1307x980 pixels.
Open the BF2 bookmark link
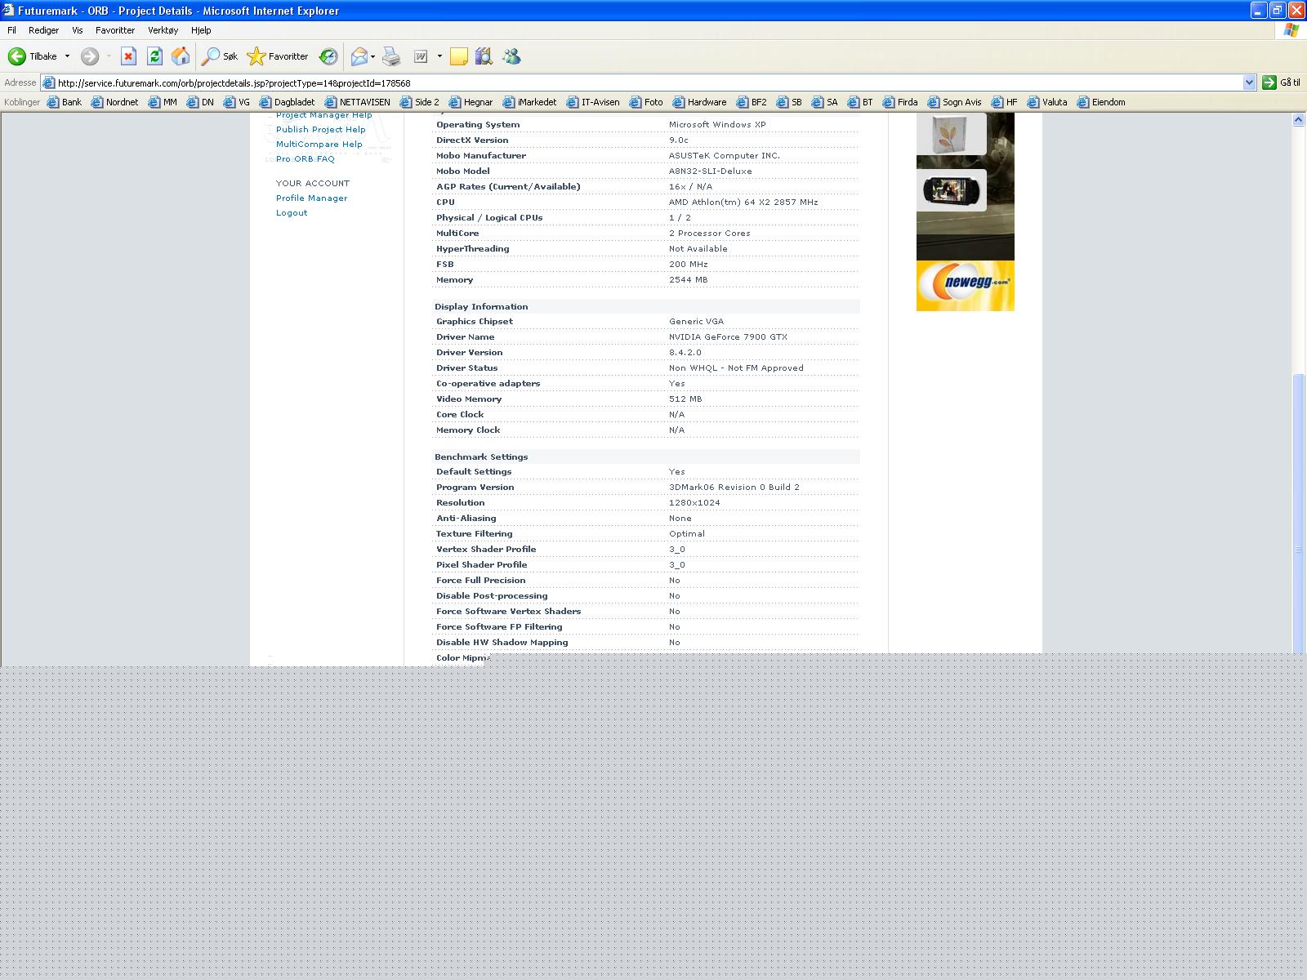[752, 102]
